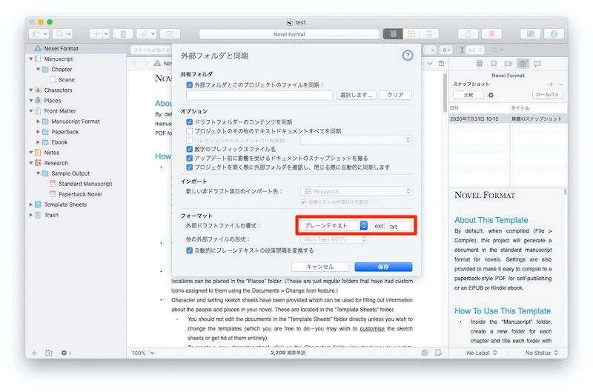Open the No Label dropdown
Screen dimensions: 593x392
481,353
